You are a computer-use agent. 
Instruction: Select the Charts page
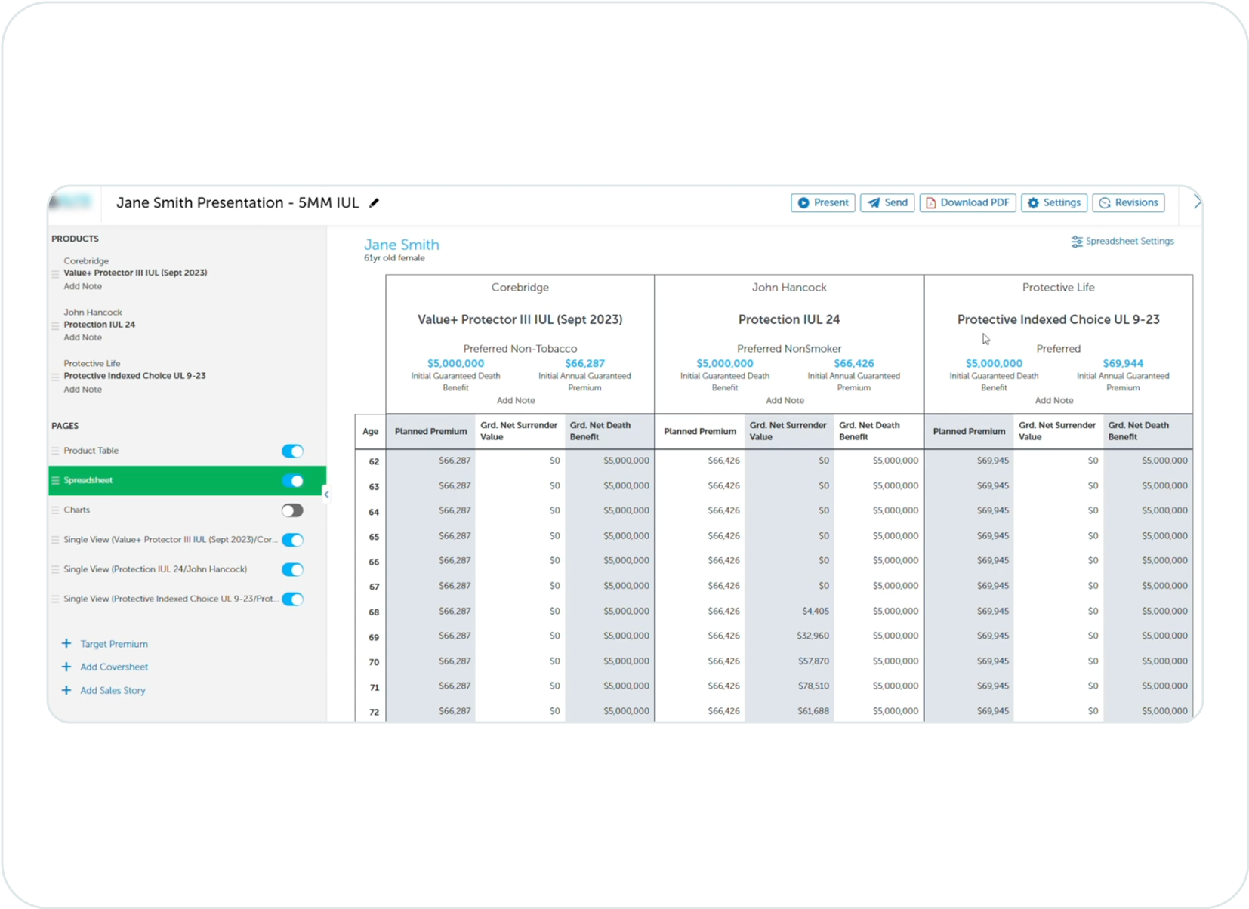(76, 510)
